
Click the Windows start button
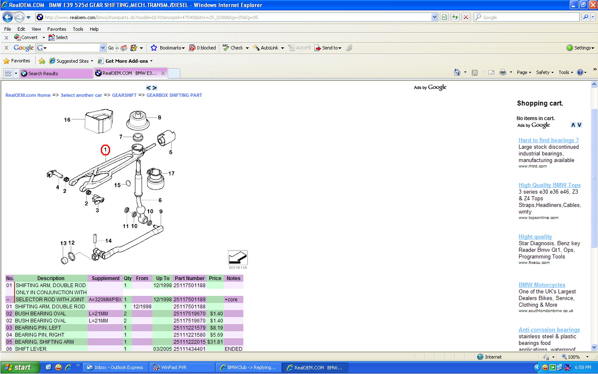point(20,367)
